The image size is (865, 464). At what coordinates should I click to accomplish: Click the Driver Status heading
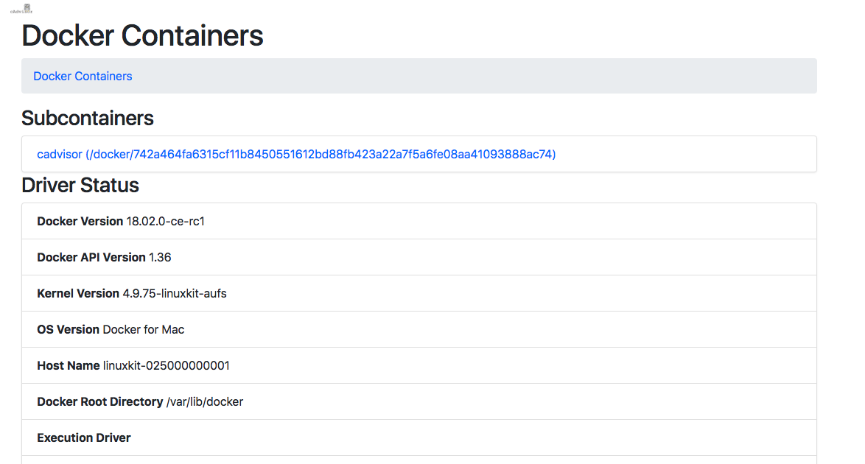click(x=80, y=185)
